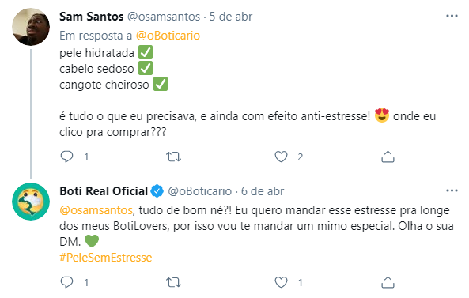Image resolution: width=469 pixels, height=298 pixels.
Task: Open the @oBoticario mention in reply line
Action: [x=168, y=36]
